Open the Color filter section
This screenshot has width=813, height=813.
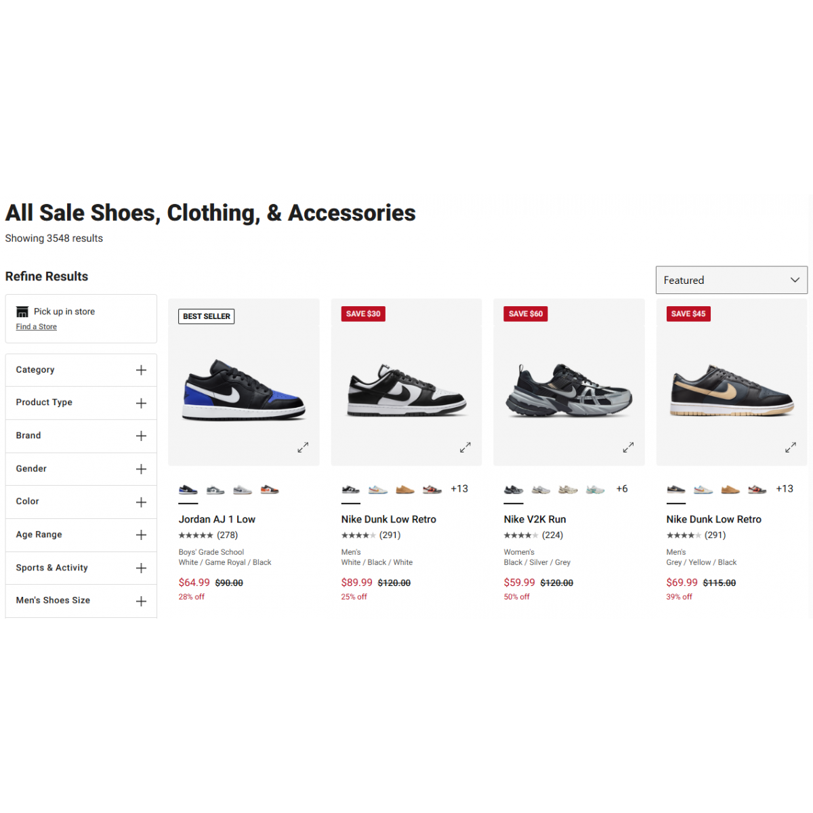tap(141, 502)
